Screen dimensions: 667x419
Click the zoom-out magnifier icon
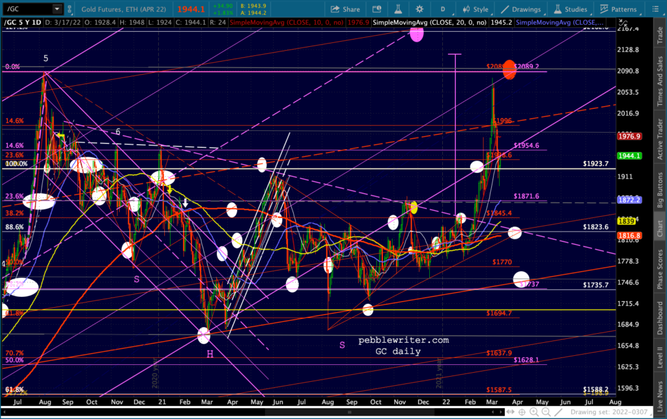pyautogui.click(x=546, y=412)
